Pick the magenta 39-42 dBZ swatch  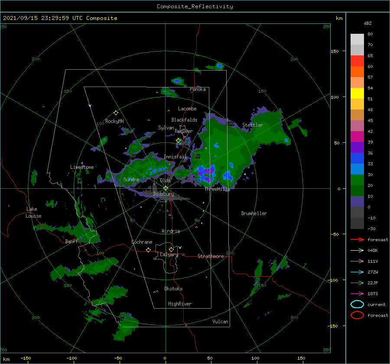pyautogui.click(x=357, y=137)
